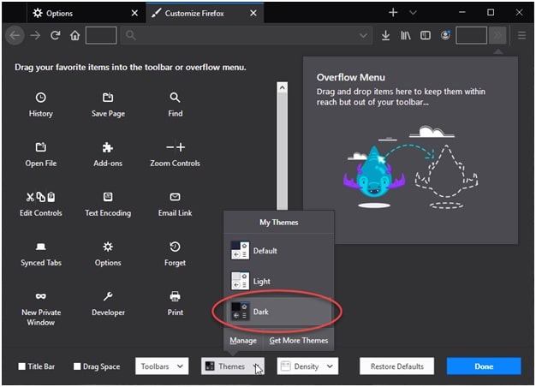Viewport: 536px width, 387px height.
Task: Select the Developer wrench icon
Action: [108, 296]
